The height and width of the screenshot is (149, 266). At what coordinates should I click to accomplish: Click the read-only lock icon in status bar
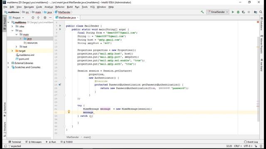click(256, 146)
